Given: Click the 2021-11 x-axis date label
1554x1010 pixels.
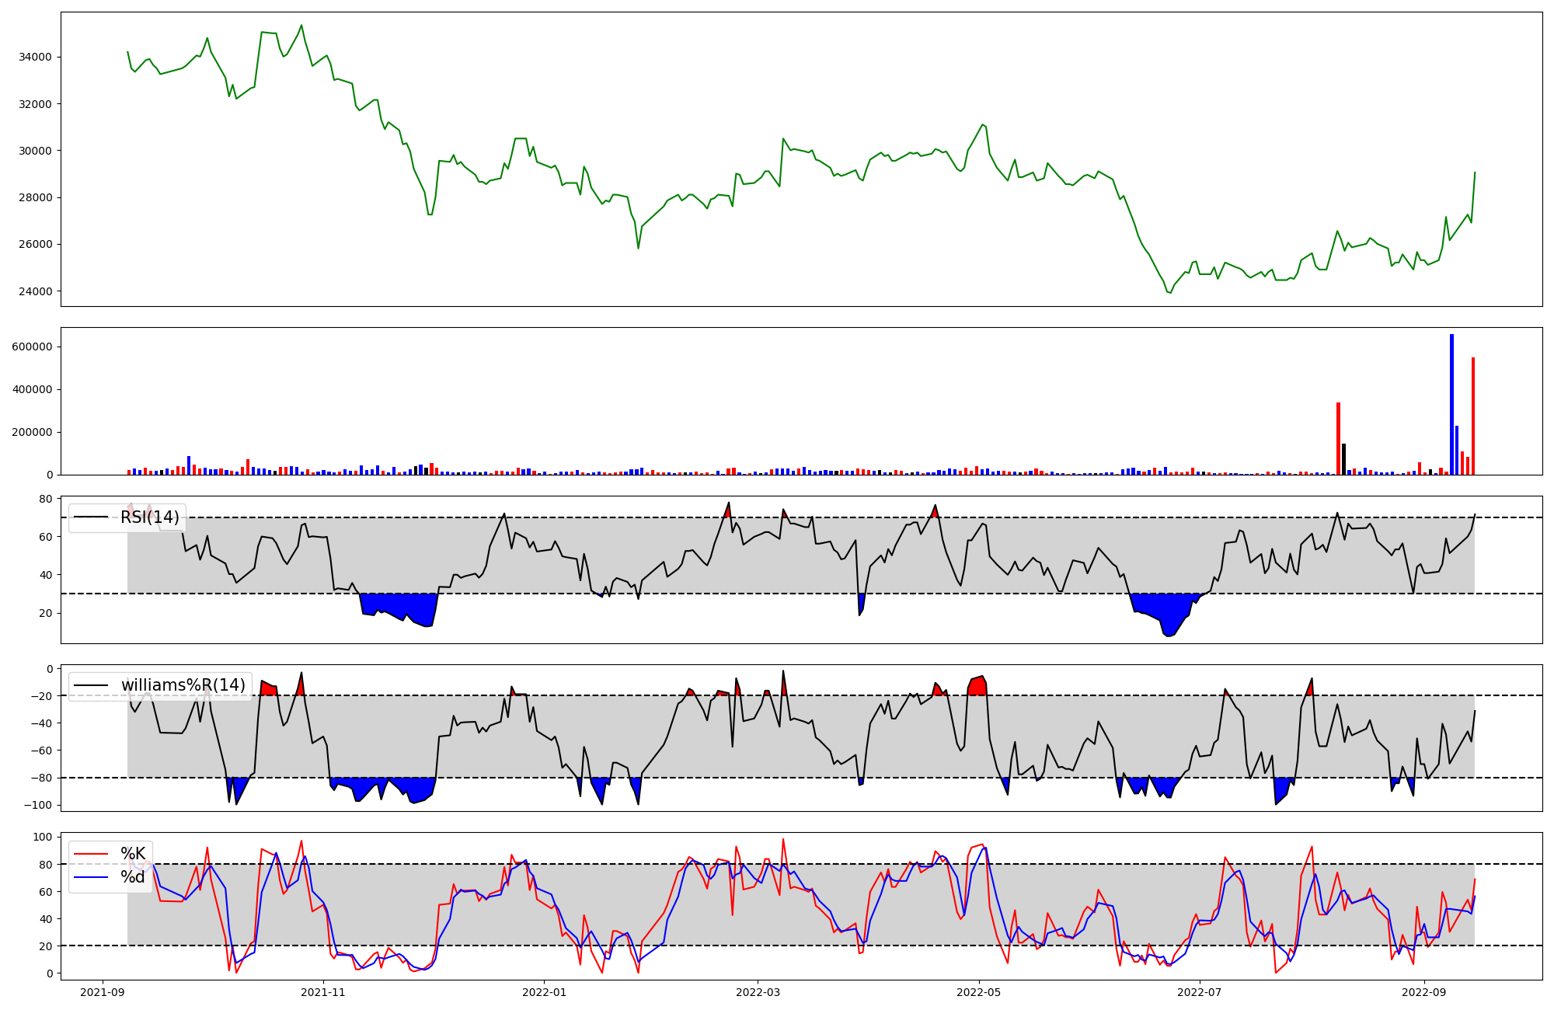Looking at the screenshot, I should pyautogui.click(x=322, y=992).
